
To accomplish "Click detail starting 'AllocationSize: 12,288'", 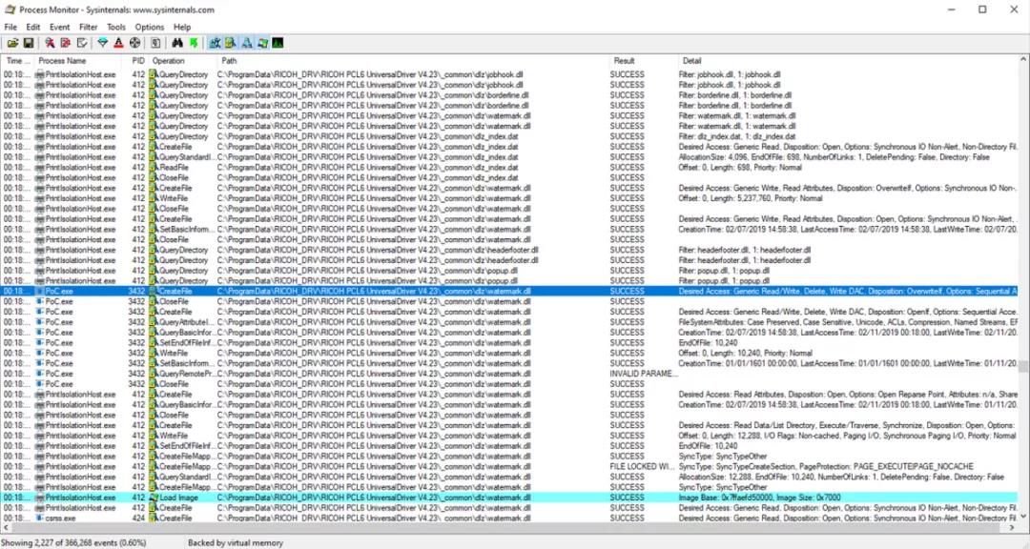I will (x=841, y=477).
